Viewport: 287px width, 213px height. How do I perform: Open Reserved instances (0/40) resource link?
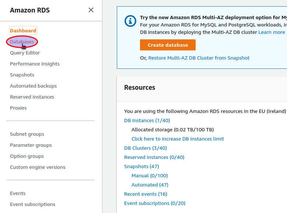tap(154, 157)
